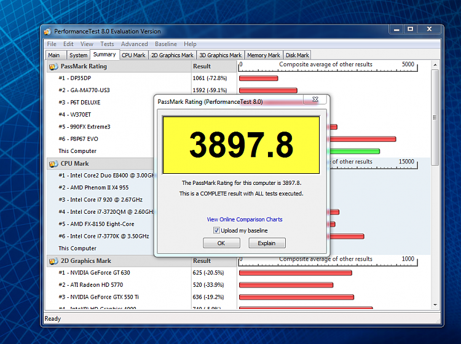Click the PassMark Rating section icon
The image size is (461, 344).
[x=53, y=67]
